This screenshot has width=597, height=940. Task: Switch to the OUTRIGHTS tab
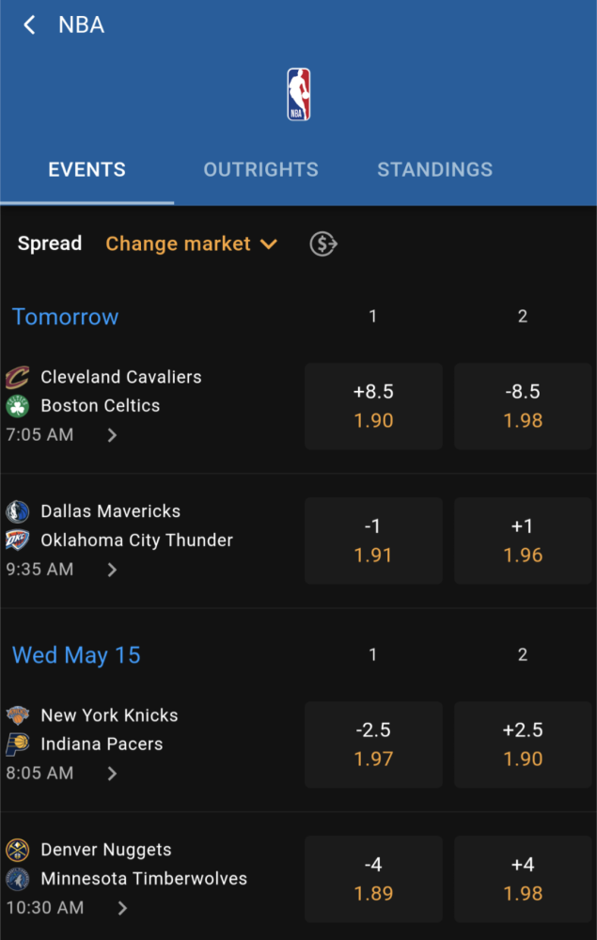[260, 169]
